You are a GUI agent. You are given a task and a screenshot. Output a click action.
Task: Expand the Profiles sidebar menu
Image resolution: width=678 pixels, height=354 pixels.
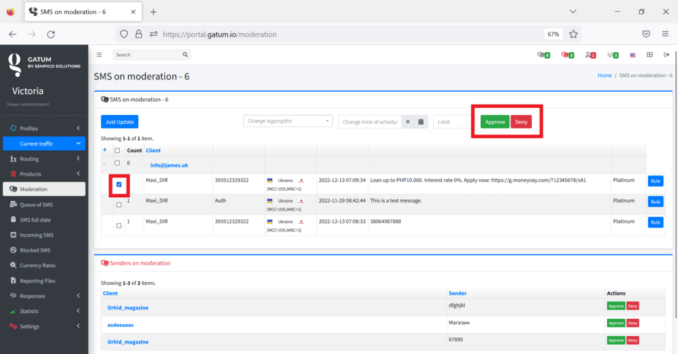coord(44,128)
